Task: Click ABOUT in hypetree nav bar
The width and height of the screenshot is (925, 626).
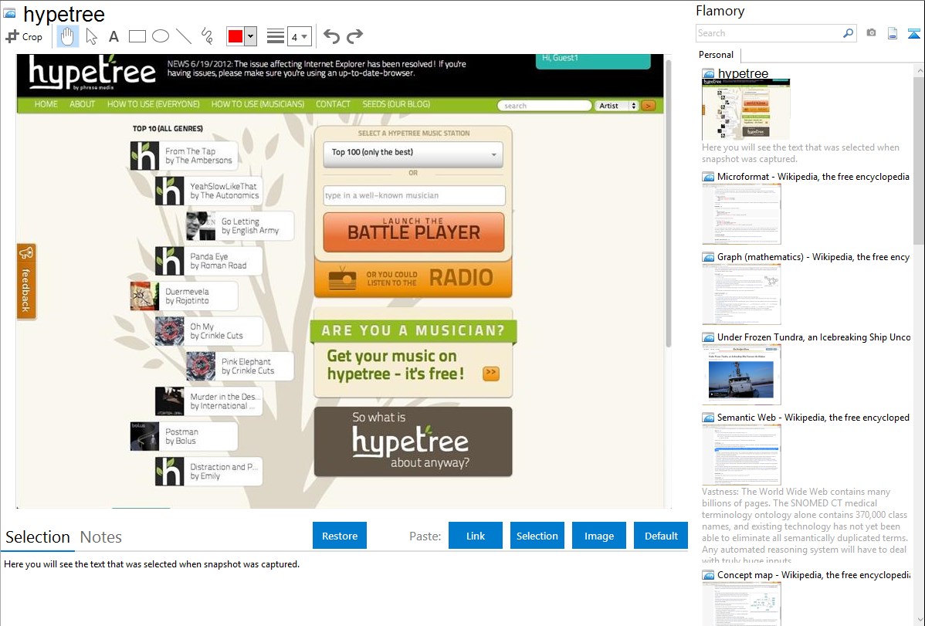Action: tap(82, 104)
